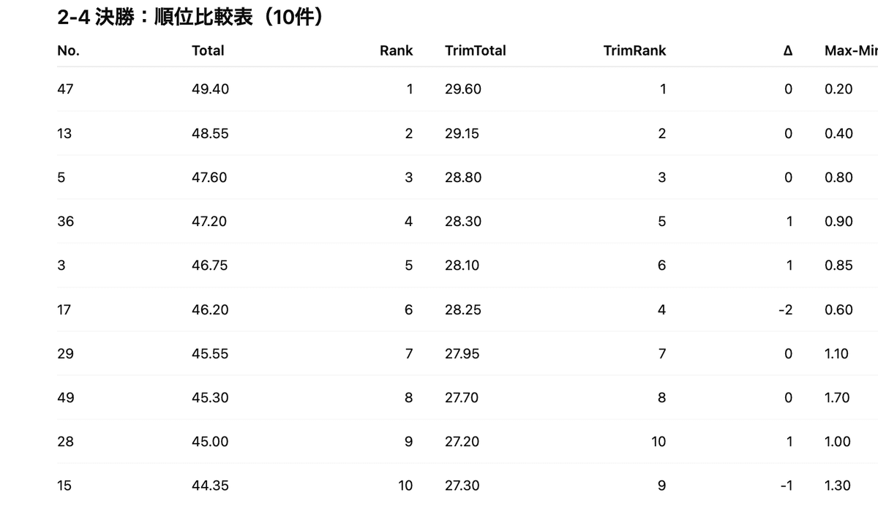Screen dimensions: 878x528
Task: Click the Total column header
Action: (208, 50)
